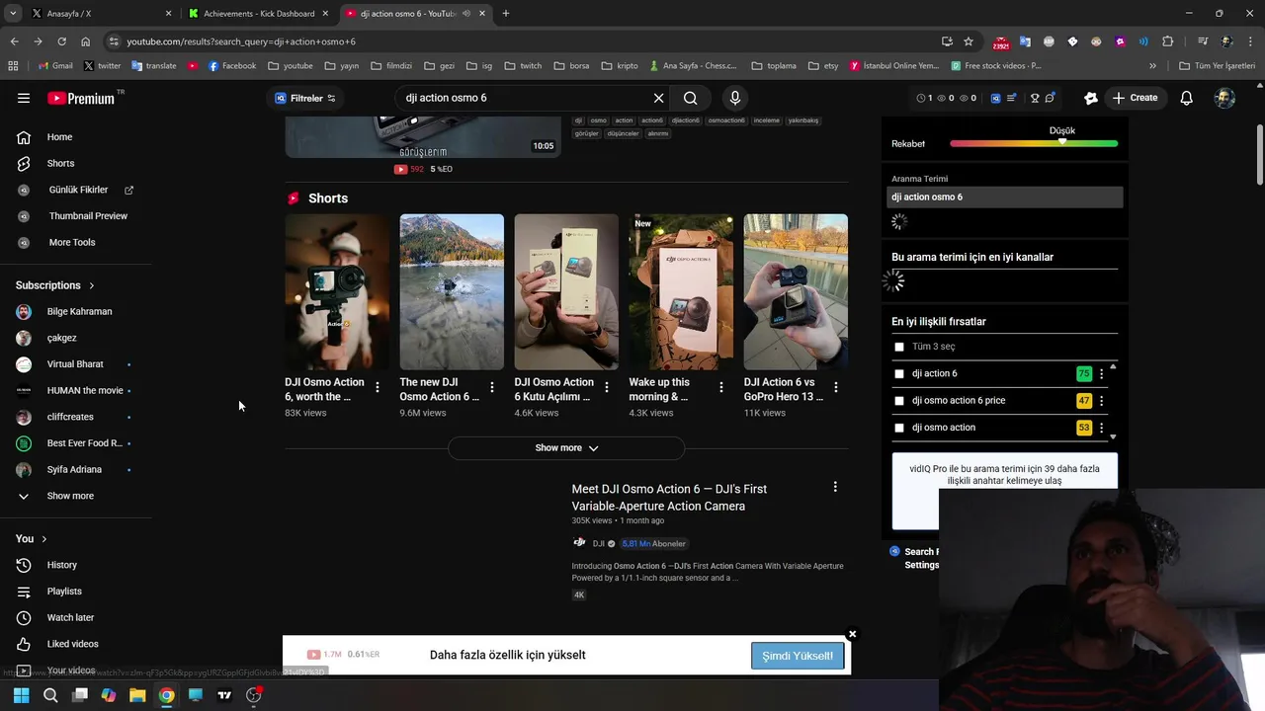Image resolution: width=1265 pixels, height=711 pixels.
Task: Open options menu for Kutu Açılımı short
Action: 607,387
